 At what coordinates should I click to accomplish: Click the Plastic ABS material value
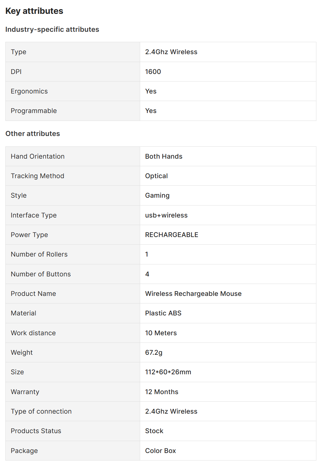[x=163, y=313]
